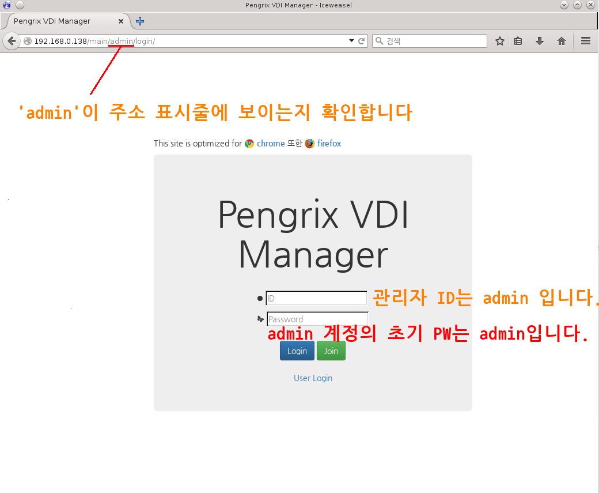Screen dimensions: 599x493
Task: Focus the Password input field
Action: click(317, 319)
